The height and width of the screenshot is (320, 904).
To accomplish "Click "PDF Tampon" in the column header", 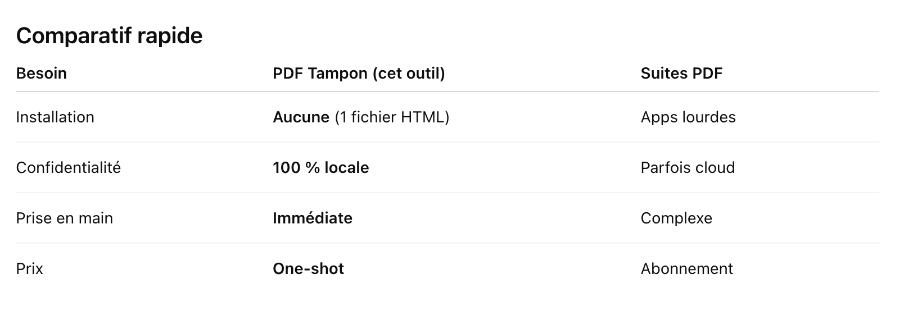I will coord(320,74).
